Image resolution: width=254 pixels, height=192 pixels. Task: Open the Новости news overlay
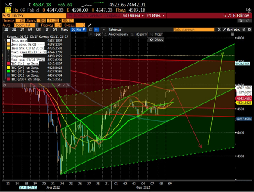[139, 34]
